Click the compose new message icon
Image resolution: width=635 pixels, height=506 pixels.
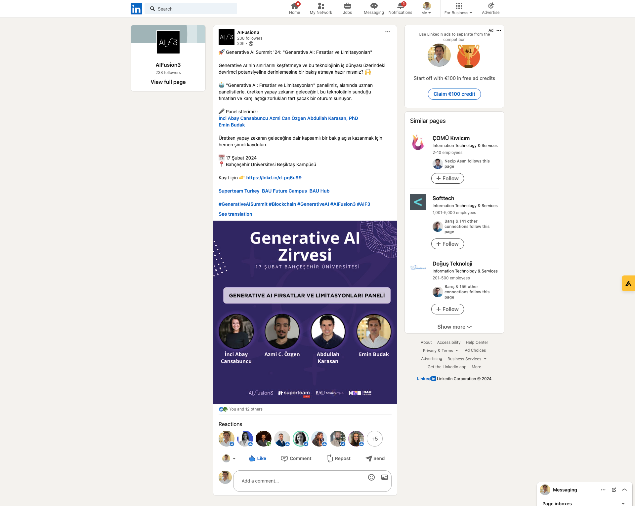click(x=614, y=490)
